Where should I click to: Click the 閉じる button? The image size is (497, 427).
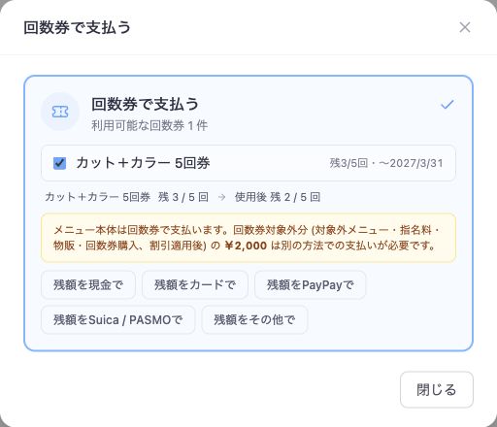(437, 390)
